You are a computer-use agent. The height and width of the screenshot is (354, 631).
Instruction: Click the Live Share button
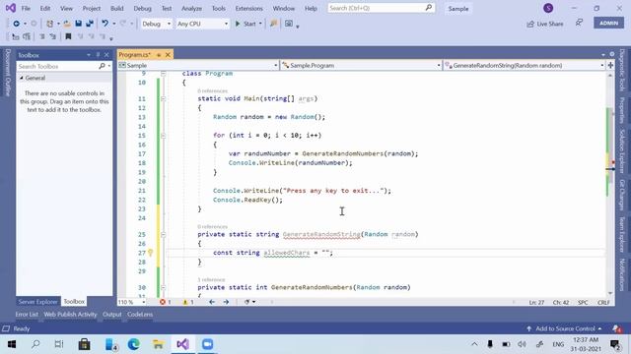pos(545,24)
